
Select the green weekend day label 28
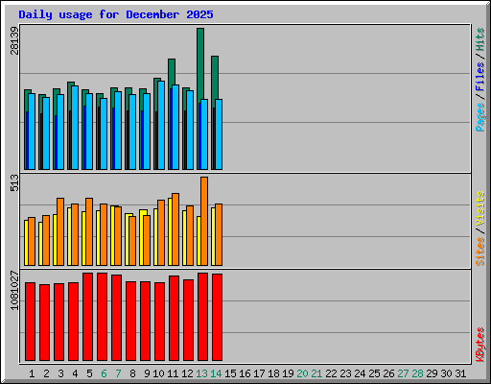417,373
